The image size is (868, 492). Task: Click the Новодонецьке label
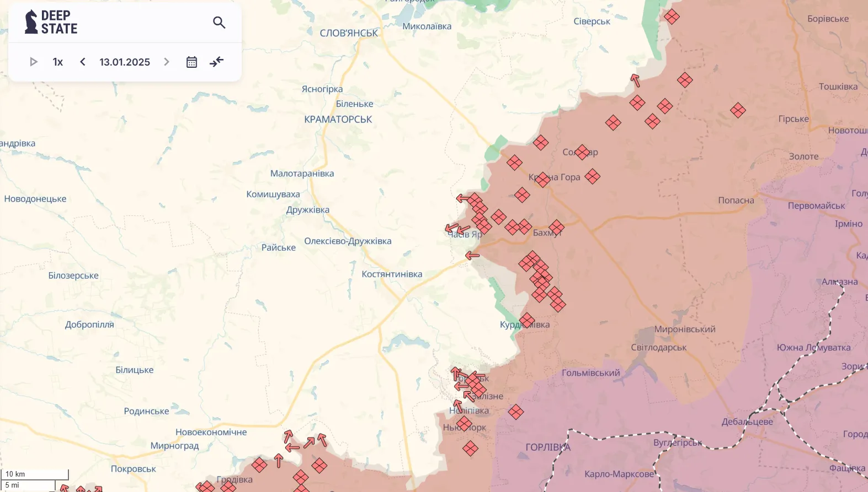click(35, 199)
